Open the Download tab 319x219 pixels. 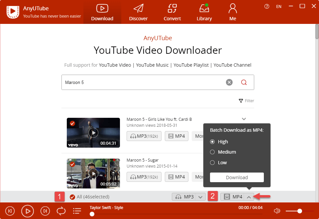coord(102,13)
